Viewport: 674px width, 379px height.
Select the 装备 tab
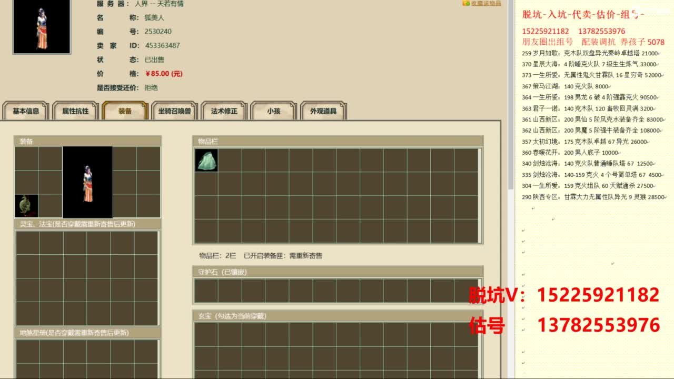click(x=125, y=111)
